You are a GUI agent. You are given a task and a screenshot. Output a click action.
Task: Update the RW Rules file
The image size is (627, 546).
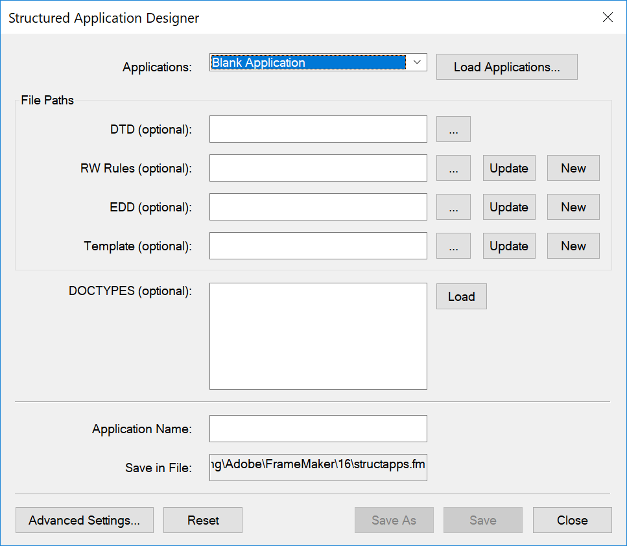pyautogui.click(x=508, y=168)
